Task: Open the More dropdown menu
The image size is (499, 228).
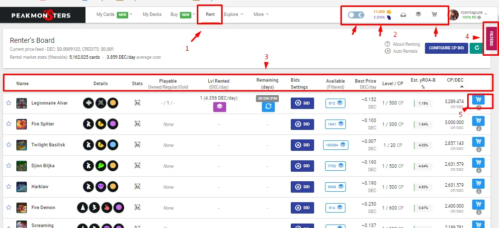Action: tap(261, 14)
